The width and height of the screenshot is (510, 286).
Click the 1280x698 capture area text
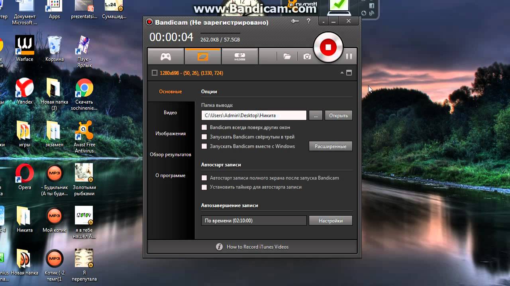(x=191, y=73)
